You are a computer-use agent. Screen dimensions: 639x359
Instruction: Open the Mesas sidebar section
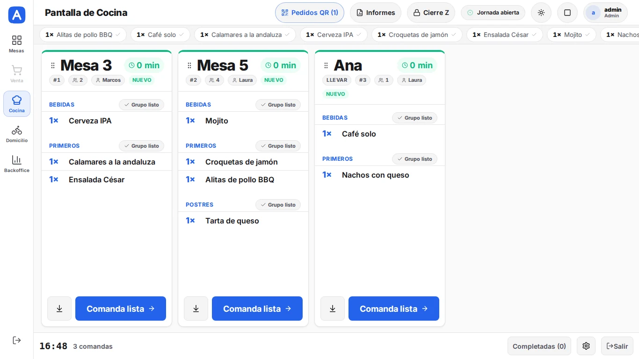(x=17, y=44)
